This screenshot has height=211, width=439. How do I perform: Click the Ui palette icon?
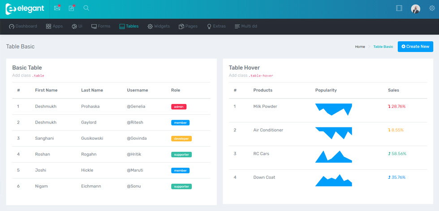point(74,26)
